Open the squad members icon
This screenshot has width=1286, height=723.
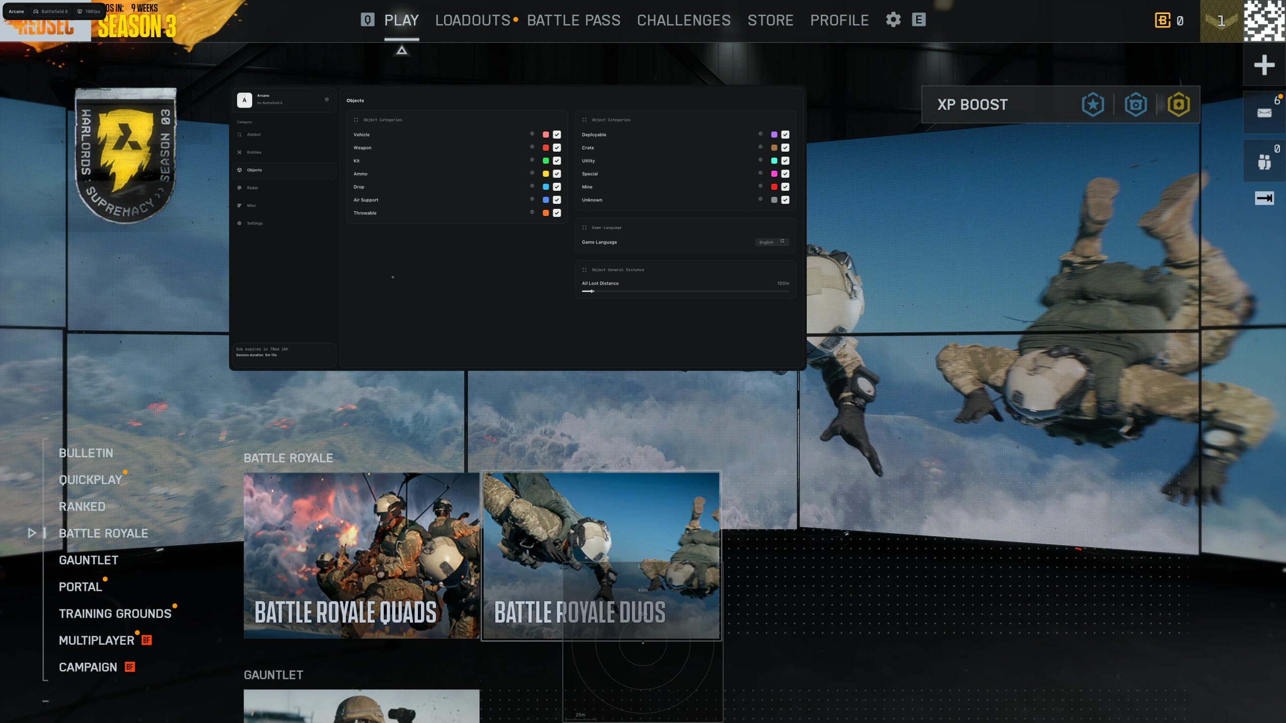click(1264, 162)
